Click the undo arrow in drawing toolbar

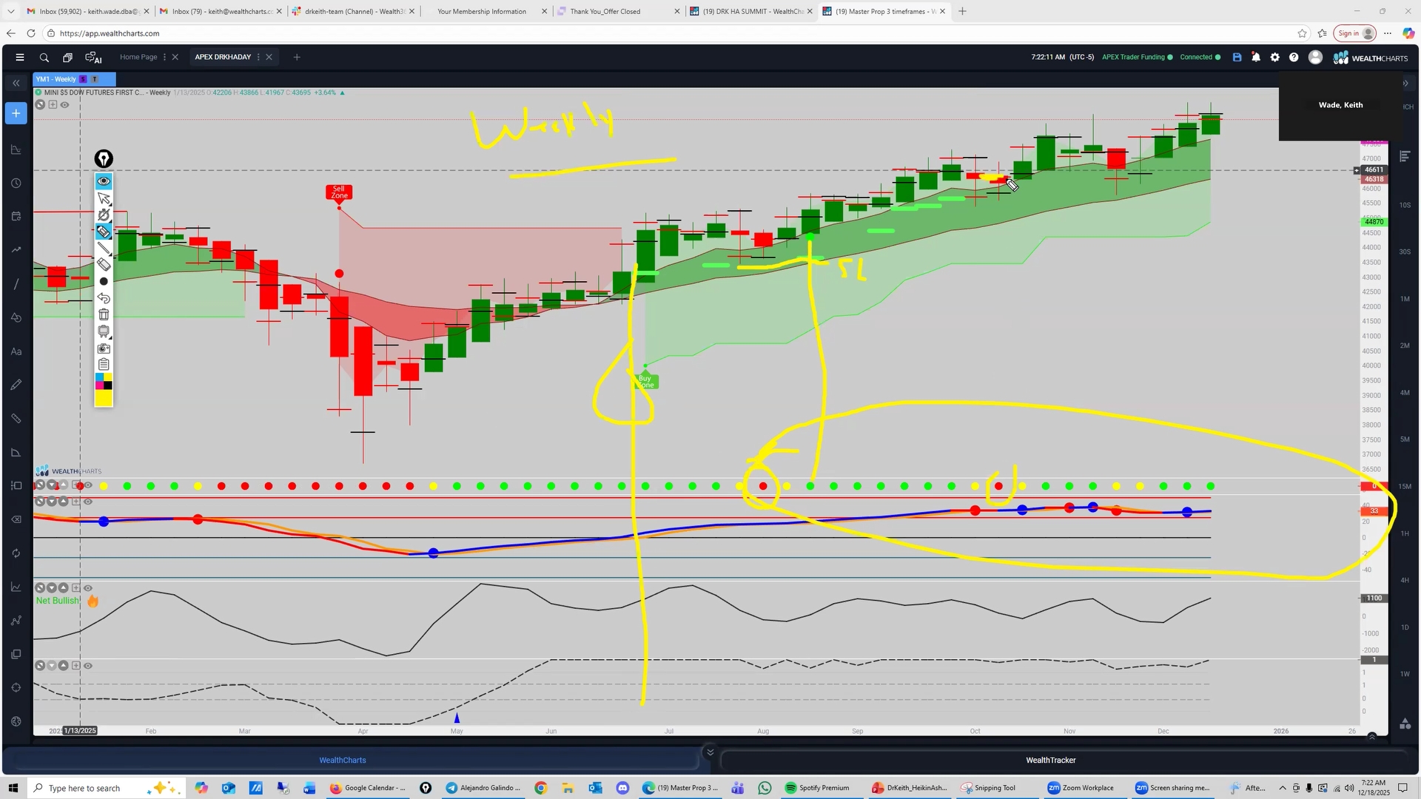[x=104, y=298]
